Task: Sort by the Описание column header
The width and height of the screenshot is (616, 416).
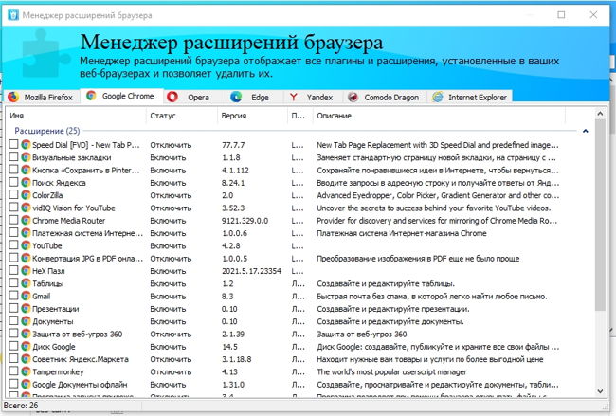Action: point(439,116)
